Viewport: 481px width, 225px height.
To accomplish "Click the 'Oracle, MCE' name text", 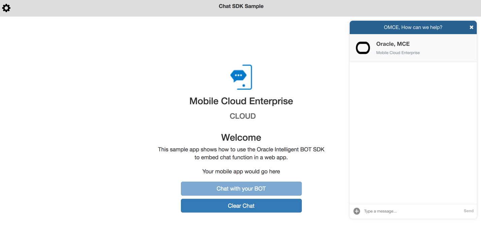I will point(393,44).
